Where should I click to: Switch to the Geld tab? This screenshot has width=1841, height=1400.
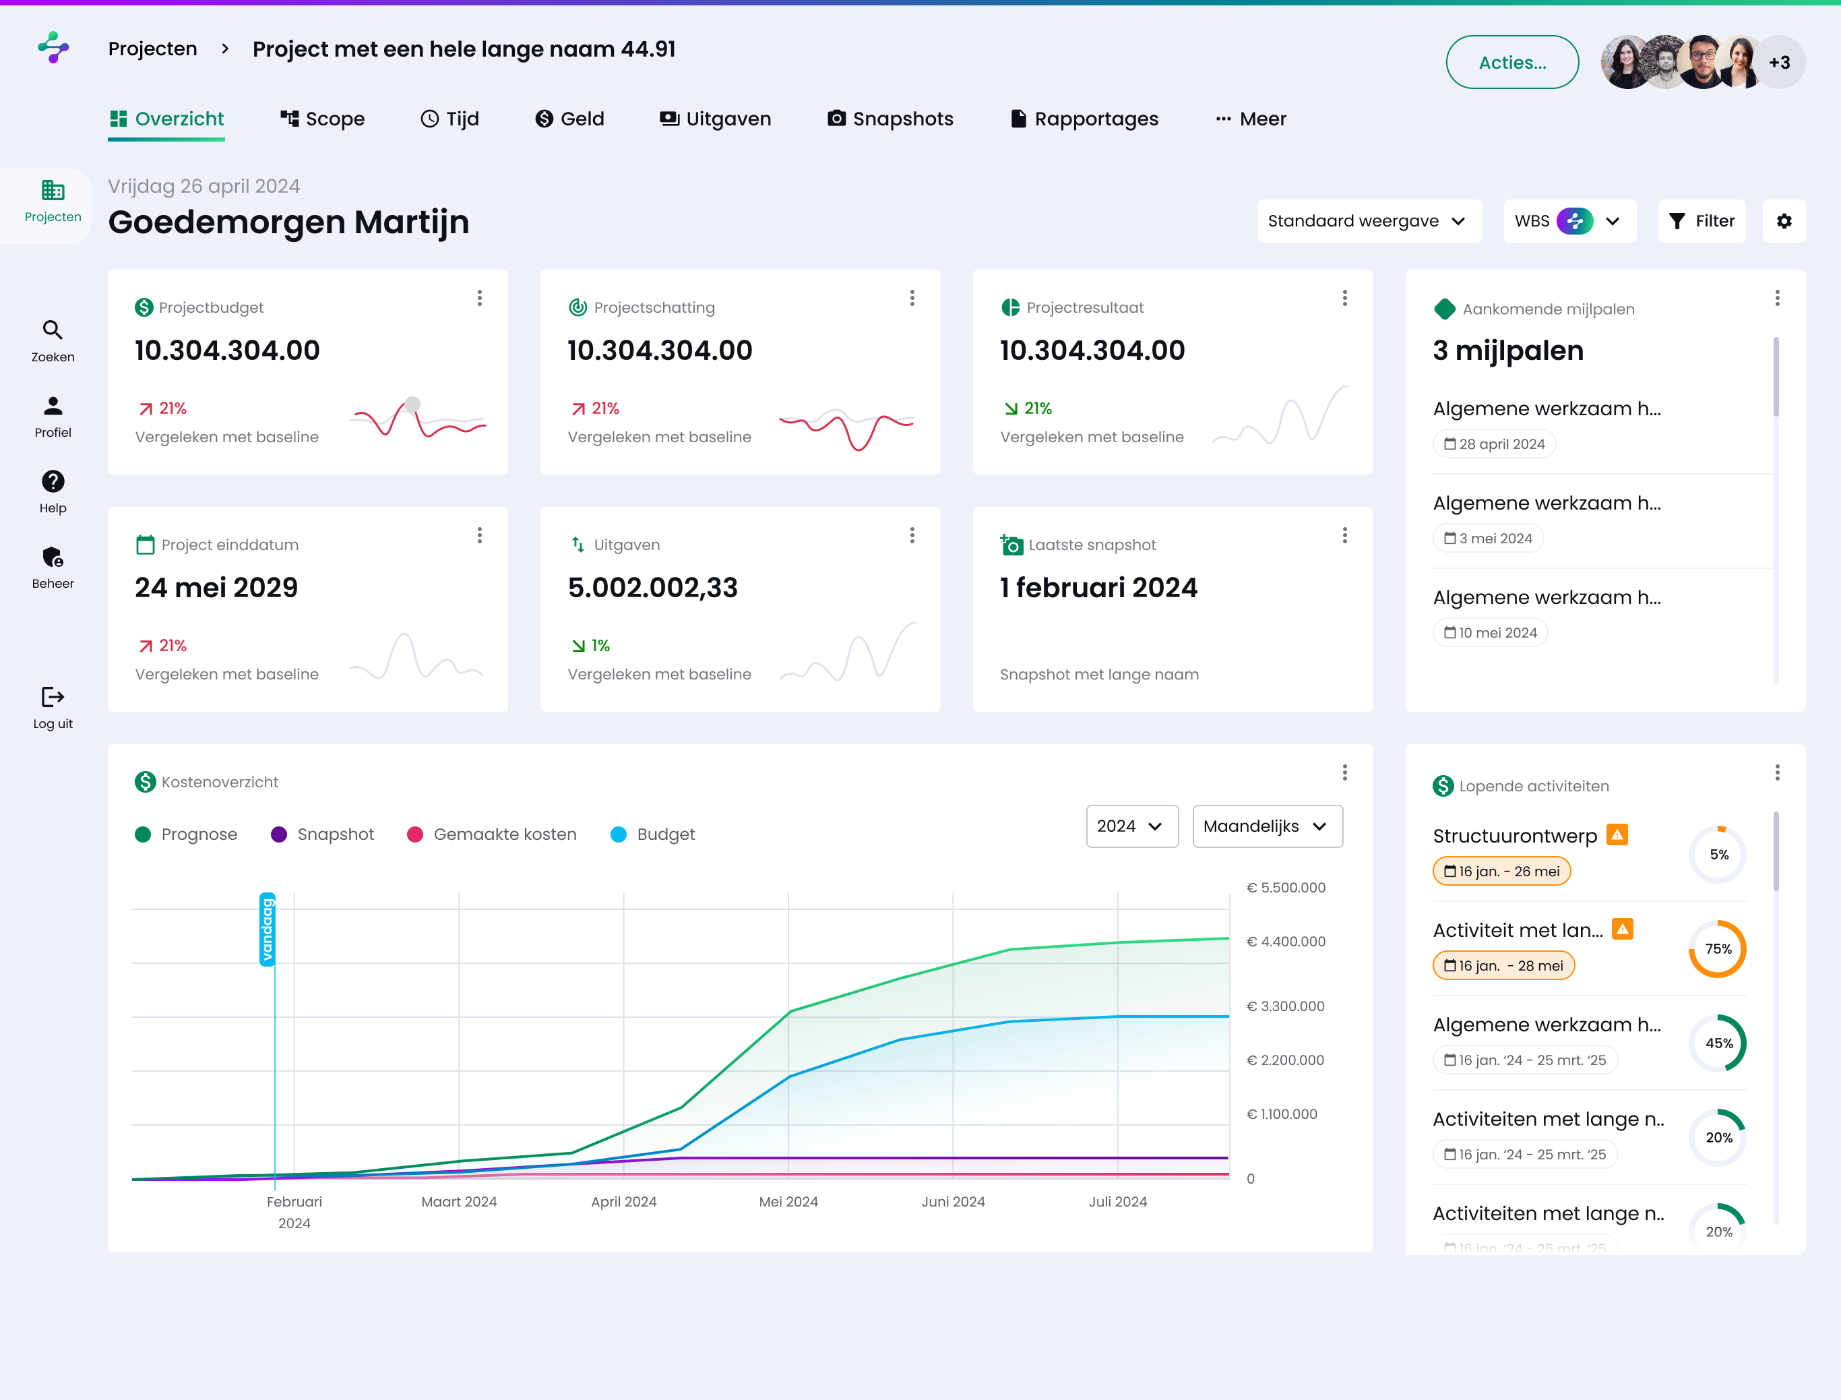[x=570, y=119]
